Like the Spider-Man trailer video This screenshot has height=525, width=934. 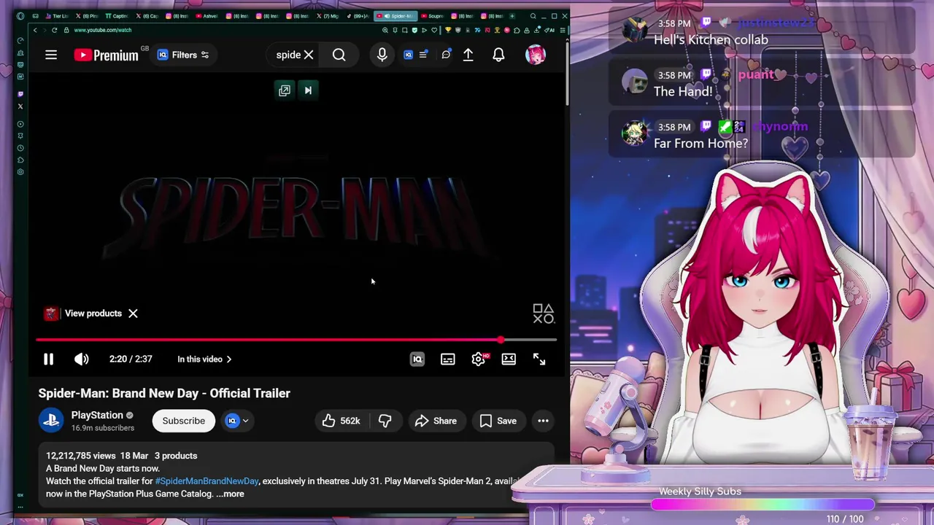pos(341,421)
